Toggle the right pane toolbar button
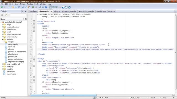 (x=56, y=7)
